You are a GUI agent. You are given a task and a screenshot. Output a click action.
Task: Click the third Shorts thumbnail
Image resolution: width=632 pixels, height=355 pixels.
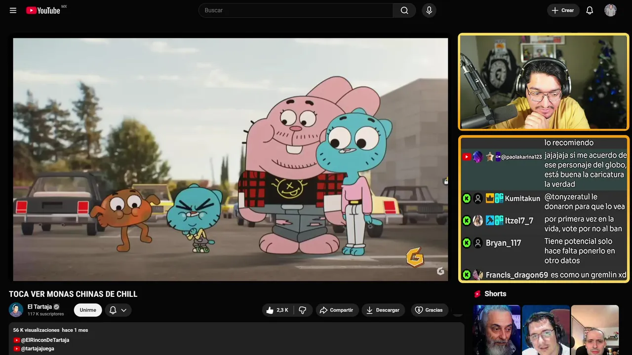click(x=594, y=330)
